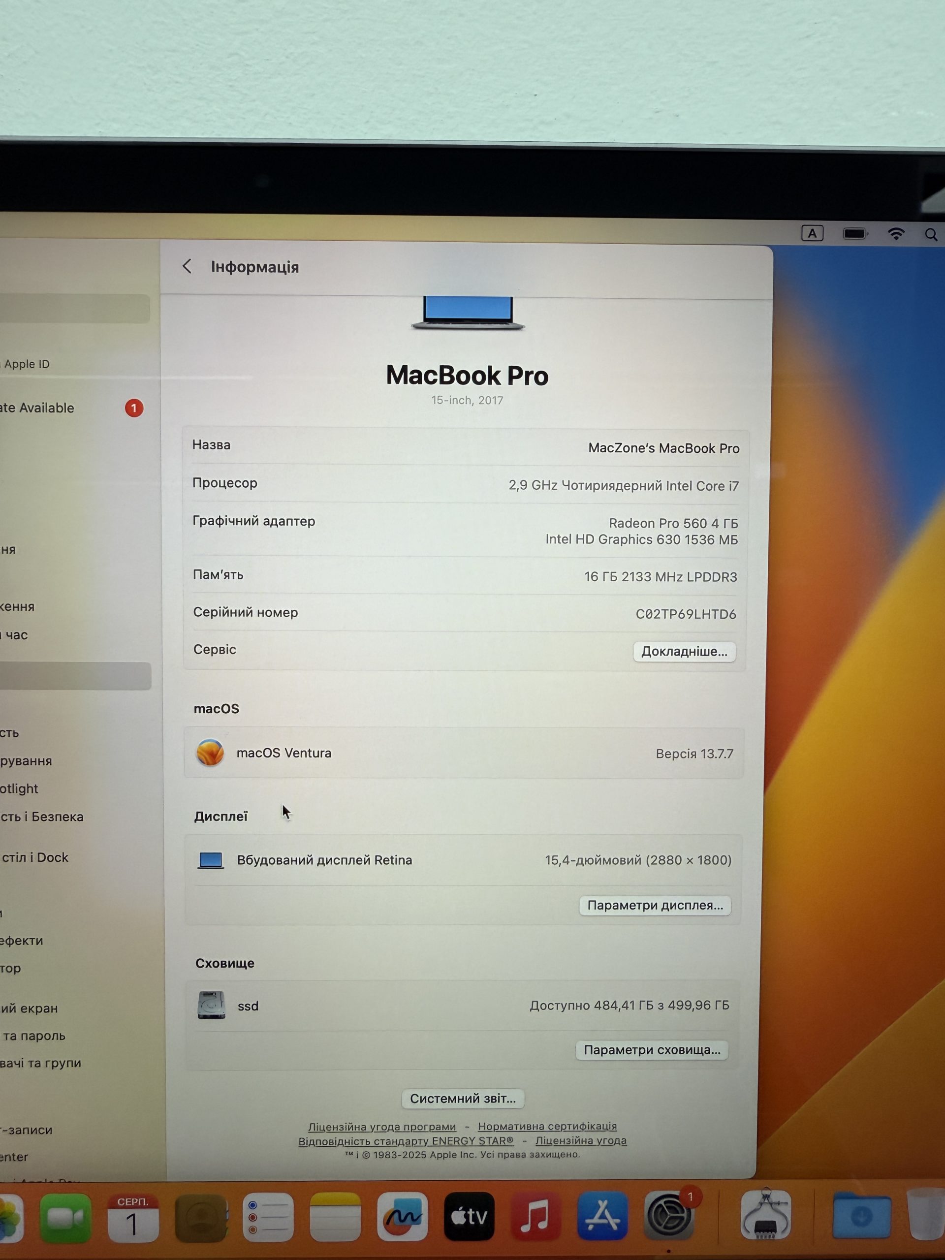Screen dimensions: 945x1260
Task: Open Calendar showing СЕРП. 1 in Dock
Action: click(133, 1218)
